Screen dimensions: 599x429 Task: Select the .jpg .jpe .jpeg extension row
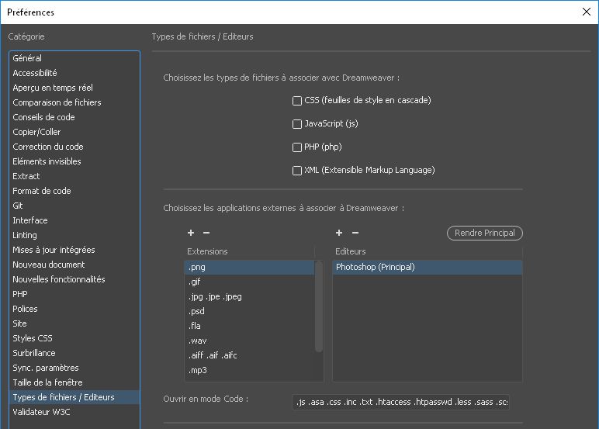point(250,297)
